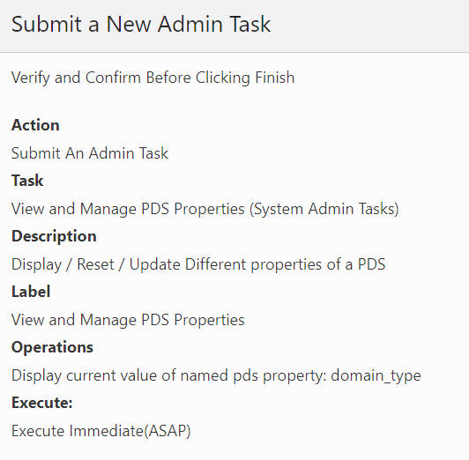Click 'properties of a PDS' in the description
Viewport: 469px width, 460px height.
pyautogui.click(x=317, y=264)
